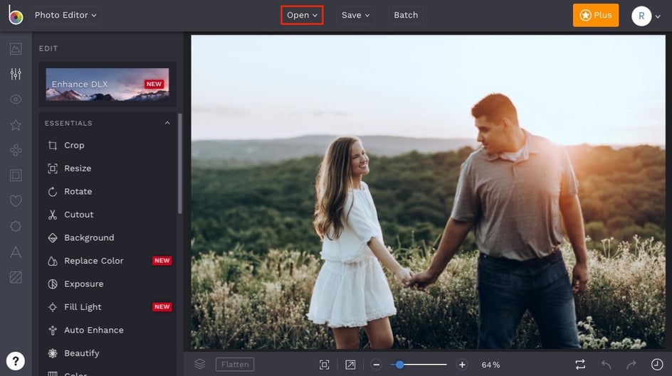Click the zoom in plus button

462,365
